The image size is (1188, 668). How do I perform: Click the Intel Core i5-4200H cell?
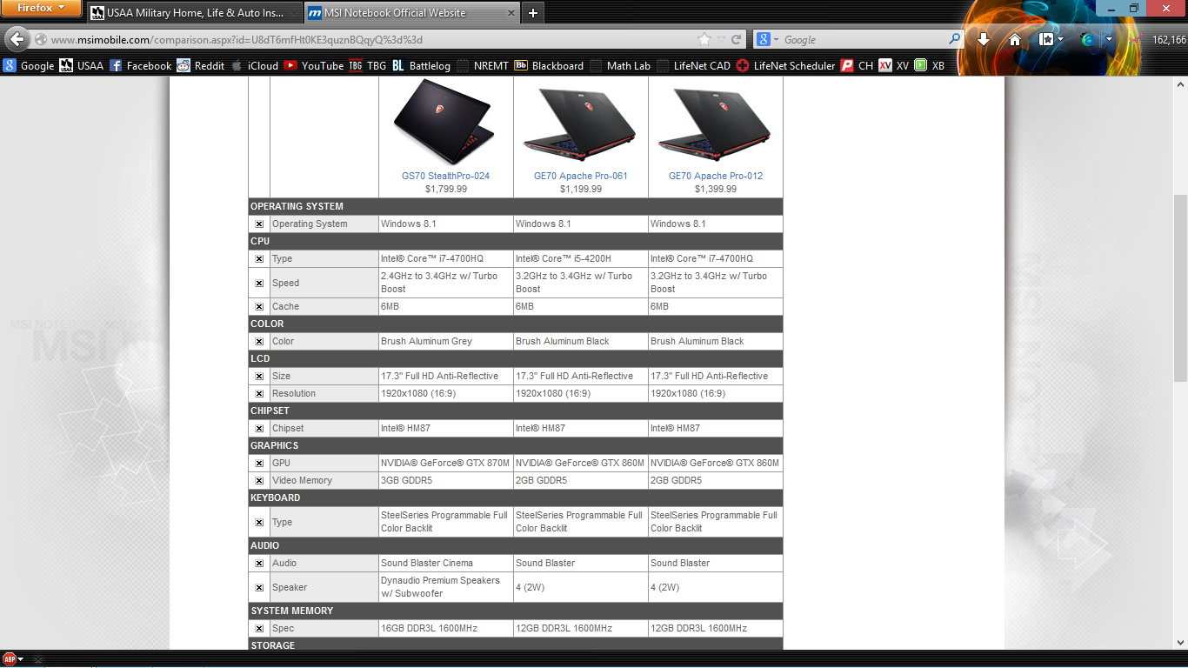pyautogui.click(x=581, y=258)
